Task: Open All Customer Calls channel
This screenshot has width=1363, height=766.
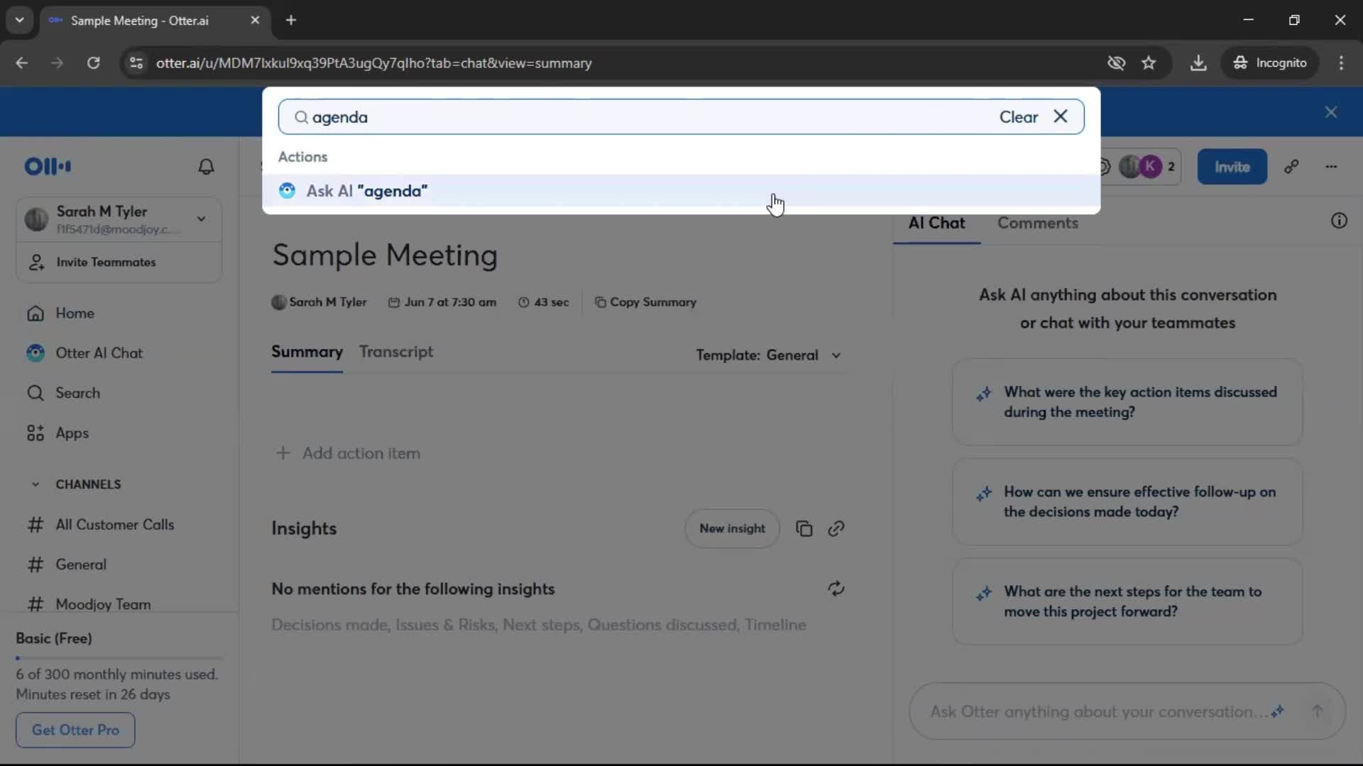Action: pyautogui.click(x=114, y=525)
